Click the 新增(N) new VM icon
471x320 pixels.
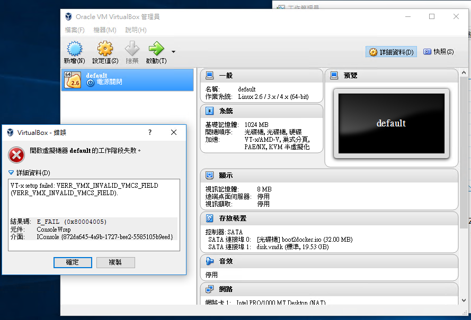(x=74, y=49)
